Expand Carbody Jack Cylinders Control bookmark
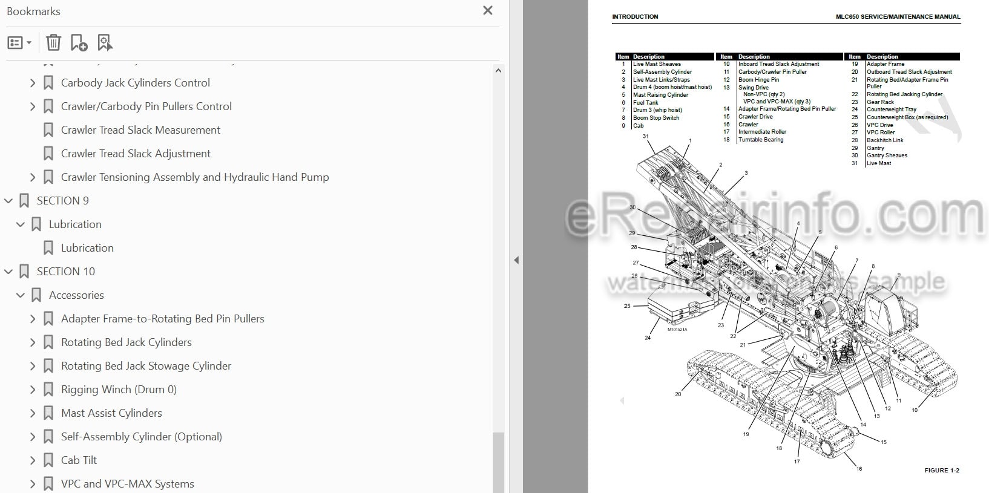The height and width of the screenshot is (493, 989). (x=33, y=83)
